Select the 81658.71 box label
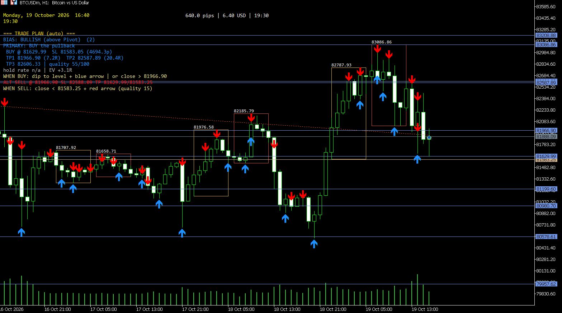 tap(106, 151)
